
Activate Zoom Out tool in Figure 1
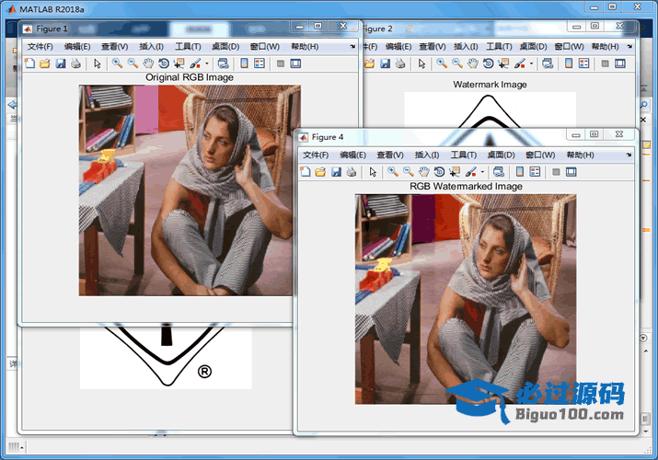[133, 63]
